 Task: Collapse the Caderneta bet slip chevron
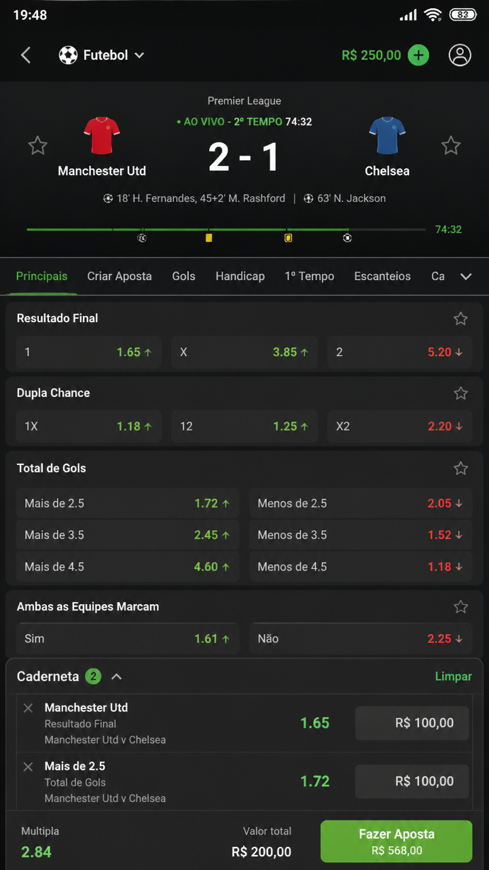[116, 677]
